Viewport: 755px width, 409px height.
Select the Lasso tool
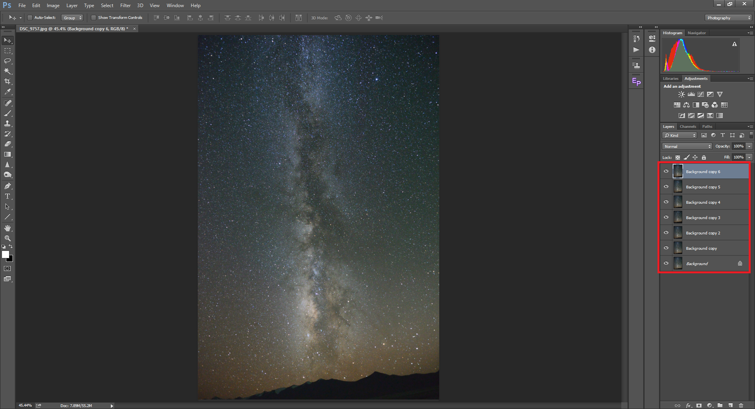(7, 61)
